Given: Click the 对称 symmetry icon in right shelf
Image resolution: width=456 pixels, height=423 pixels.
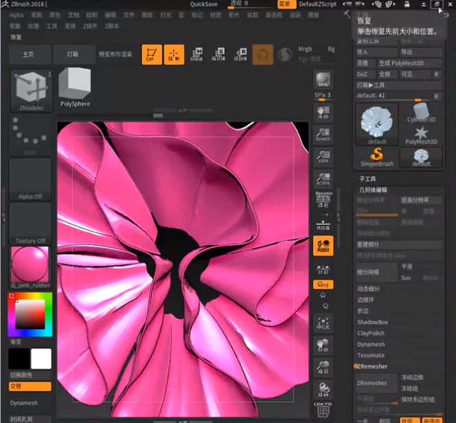Looking at the screenshot, I should (323, 269).
